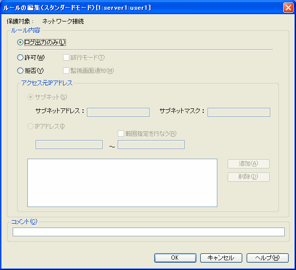Image resolution: width=296 pixels, height=270 pixels.
Task: Click the ネットワーク接続 protection target text
Action: [63, 21]
